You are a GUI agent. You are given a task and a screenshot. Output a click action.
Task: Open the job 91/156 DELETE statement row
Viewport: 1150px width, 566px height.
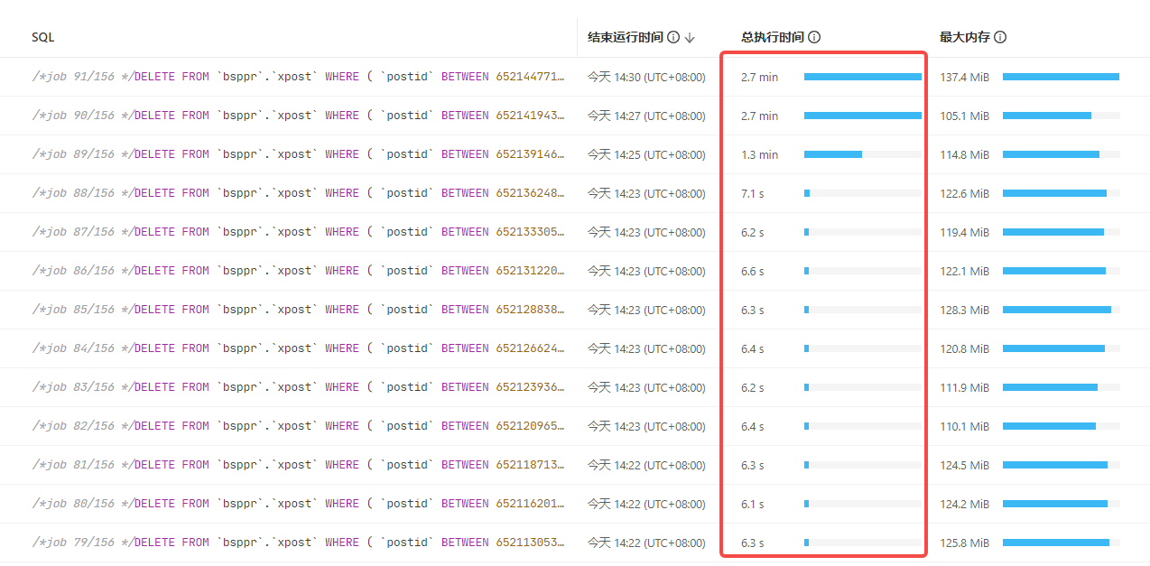[298, 77]
